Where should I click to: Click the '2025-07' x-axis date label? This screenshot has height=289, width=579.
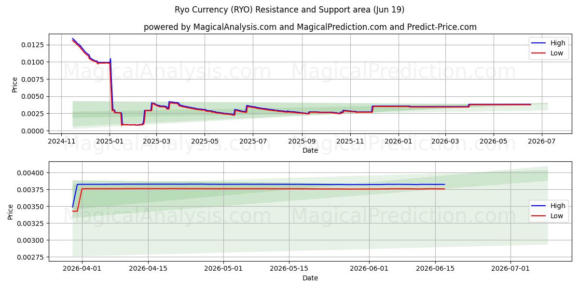click(x=253, y=142)
